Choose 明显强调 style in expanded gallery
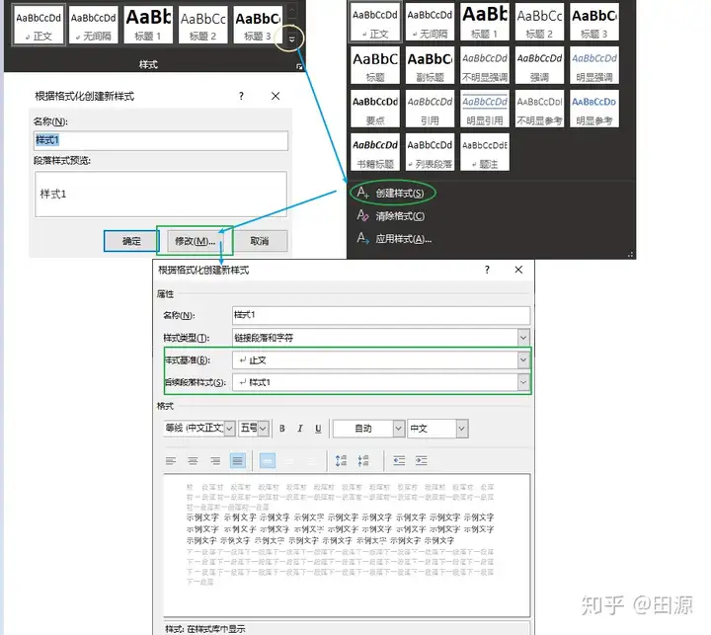This screenshot has height=635, width=711. 594,65
